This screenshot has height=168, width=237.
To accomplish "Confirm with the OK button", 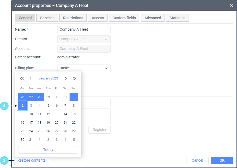I will (x=222, y=161).
